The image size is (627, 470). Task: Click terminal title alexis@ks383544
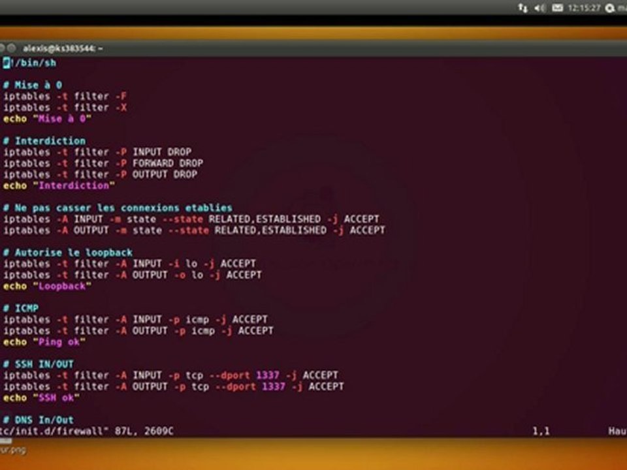point(63,48)
